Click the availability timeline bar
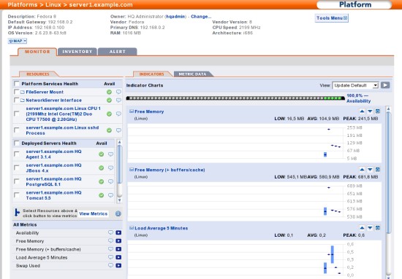Viewport: 402px width, 279px height. 235,98
